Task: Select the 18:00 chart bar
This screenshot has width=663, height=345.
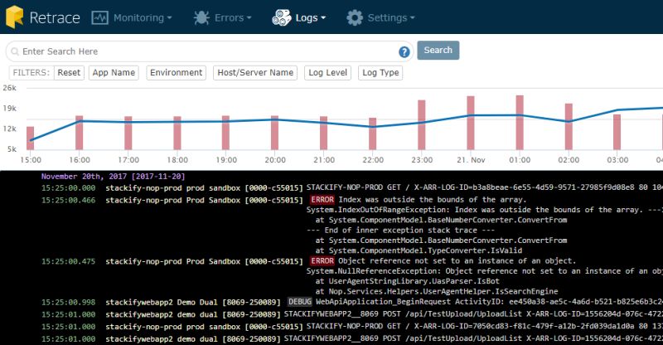Action: point(177,133)
